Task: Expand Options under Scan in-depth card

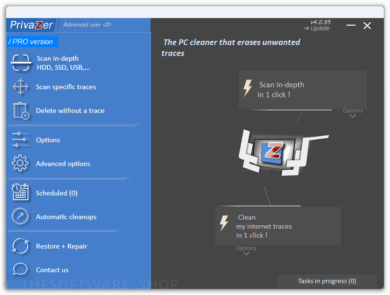Action: pos(353,113)
